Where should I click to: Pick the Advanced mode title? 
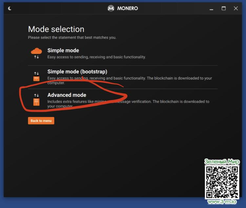(67, 95)
